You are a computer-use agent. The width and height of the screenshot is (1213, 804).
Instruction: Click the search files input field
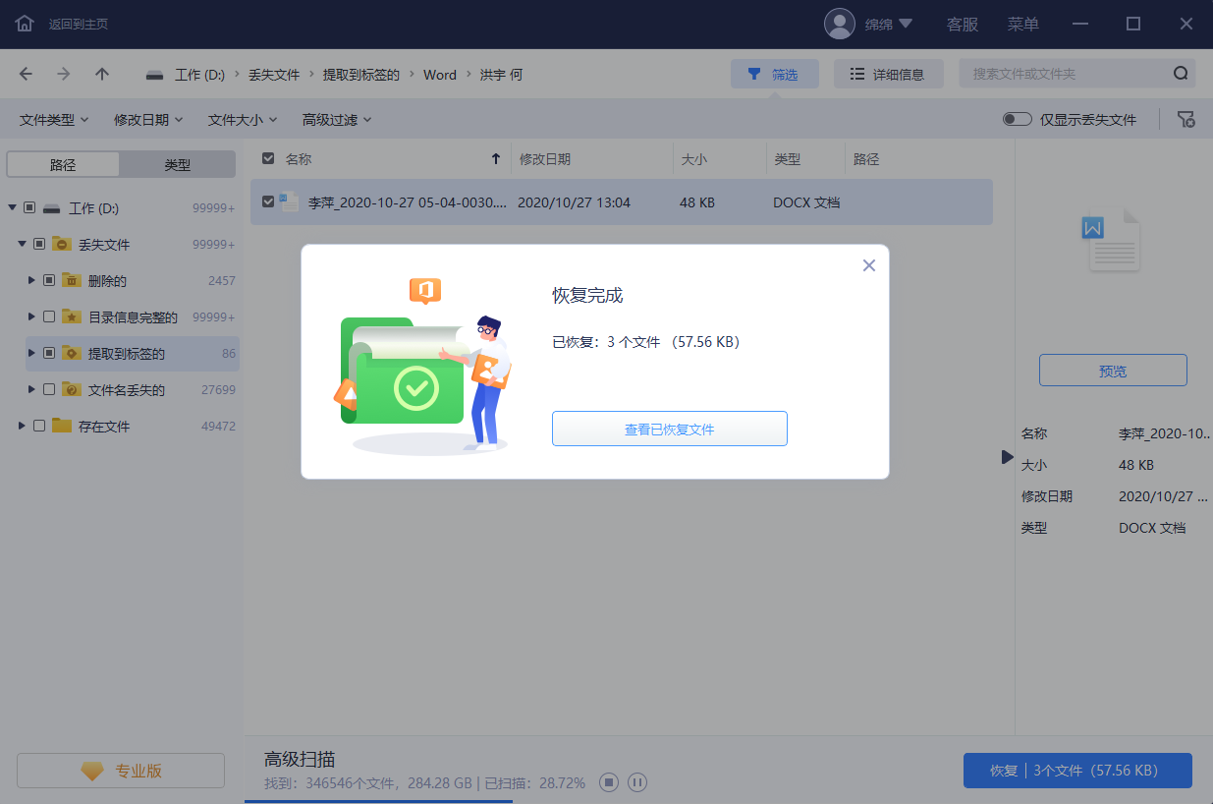[1068, 74]
